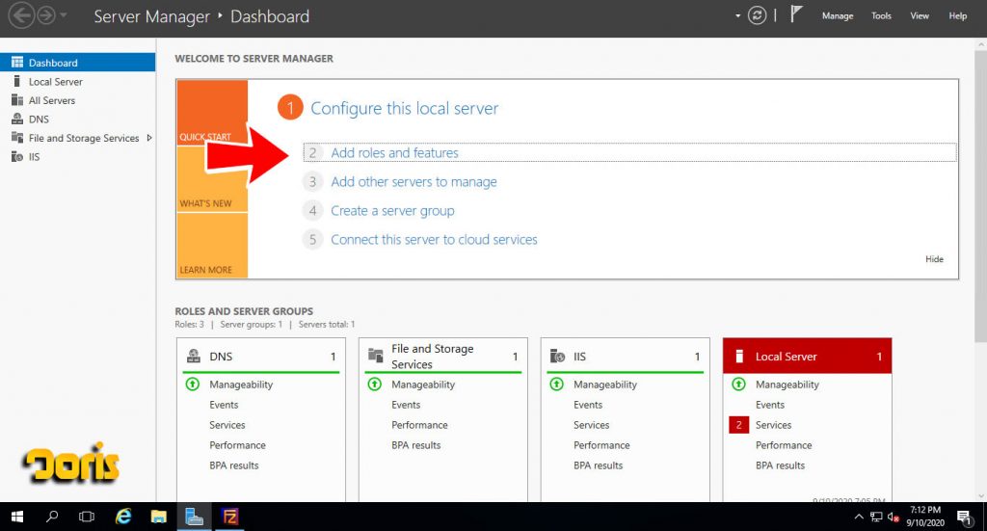Open the Quick Start tab
This screenshot has height=531, width=987.
pyautogui.click(x=212, y=113)
